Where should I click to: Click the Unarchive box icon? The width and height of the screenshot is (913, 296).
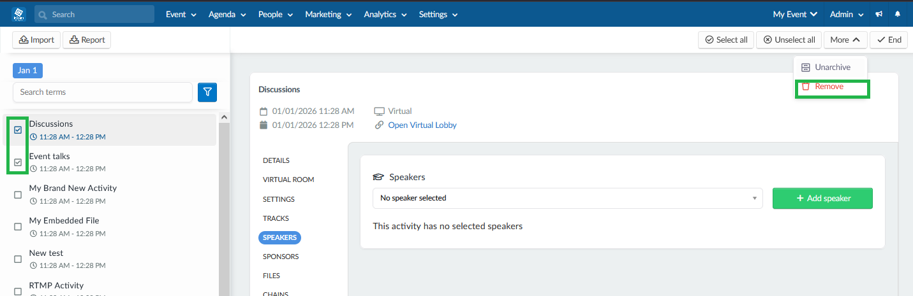(x=806, y=67)
